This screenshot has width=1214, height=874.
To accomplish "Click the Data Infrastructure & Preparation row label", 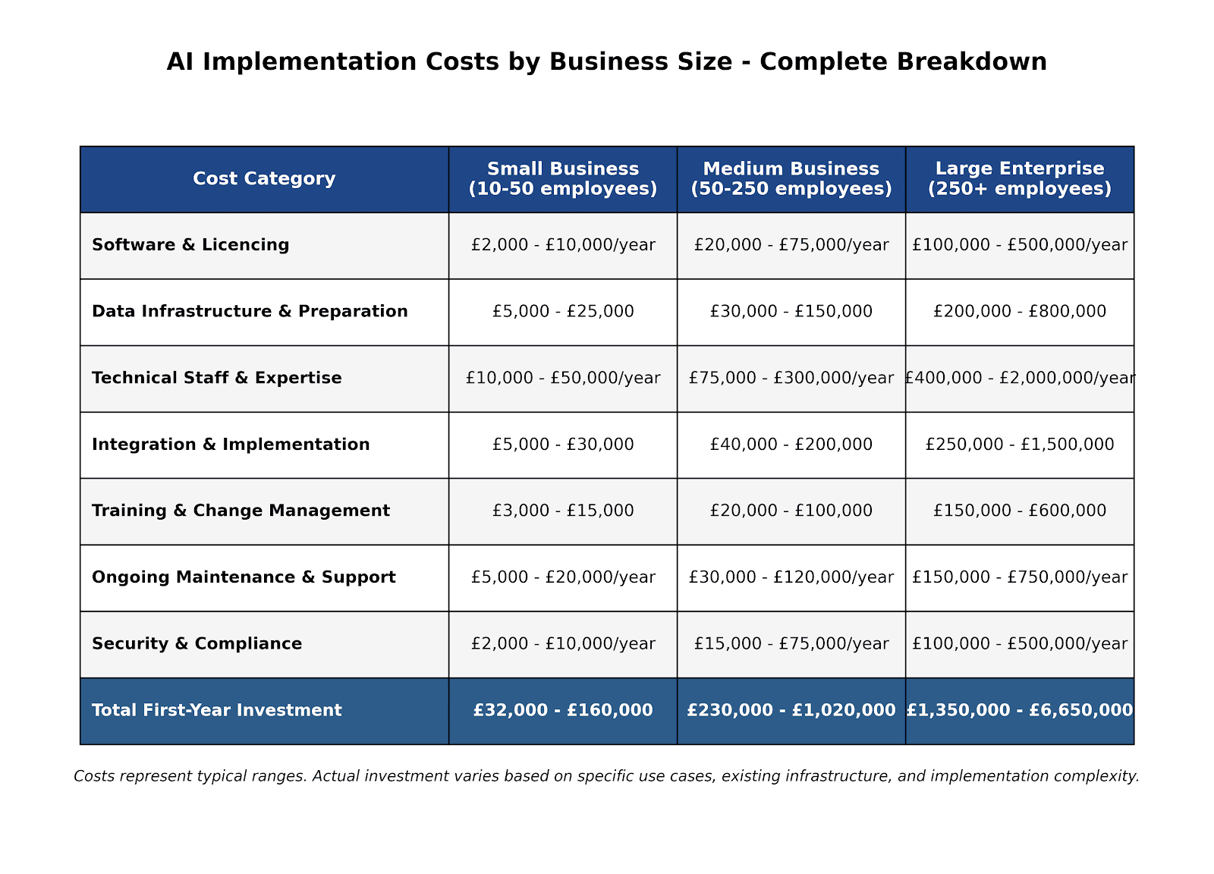I will coord(250,312).
